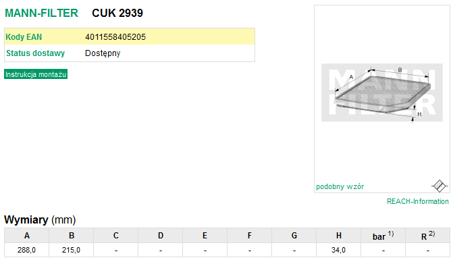The width and height of the screenshot is (455, 262).
Task: Click column header H in dimensions table
Action: pyautogui.click(x=339, y=235)
